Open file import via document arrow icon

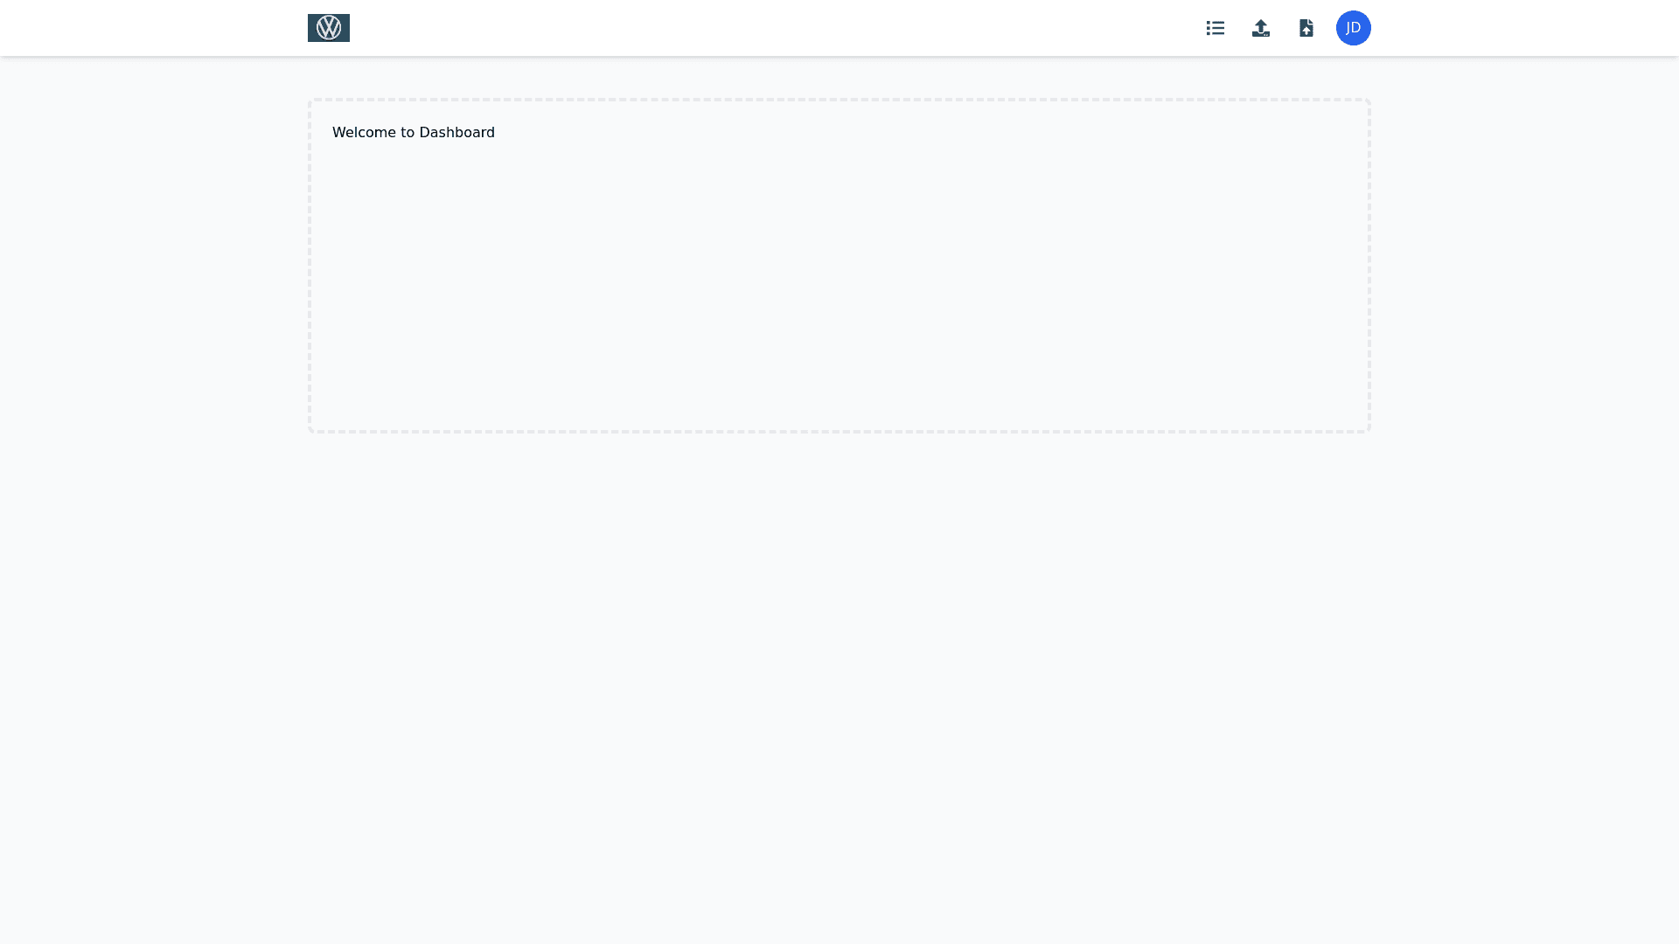coord(1306,28)
